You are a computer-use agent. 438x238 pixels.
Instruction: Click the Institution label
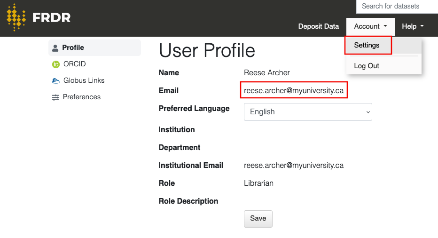click(177, 129)
